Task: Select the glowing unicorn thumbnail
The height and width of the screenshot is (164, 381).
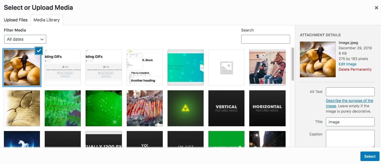Action: click(22, 139)
